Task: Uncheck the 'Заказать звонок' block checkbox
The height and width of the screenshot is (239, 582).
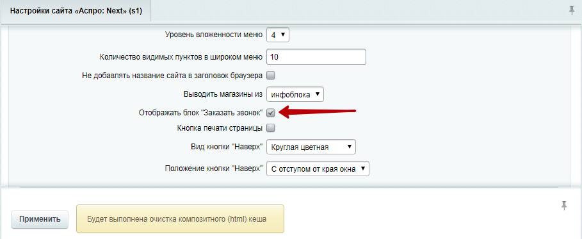Action: coord(271,113)
